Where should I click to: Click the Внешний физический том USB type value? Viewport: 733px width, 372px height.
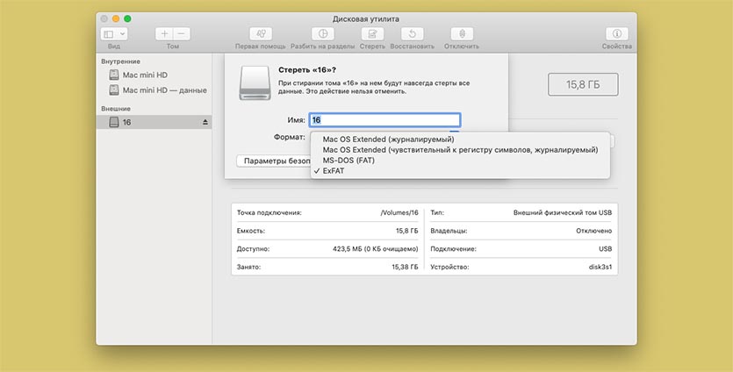click(x=563, y=212)
